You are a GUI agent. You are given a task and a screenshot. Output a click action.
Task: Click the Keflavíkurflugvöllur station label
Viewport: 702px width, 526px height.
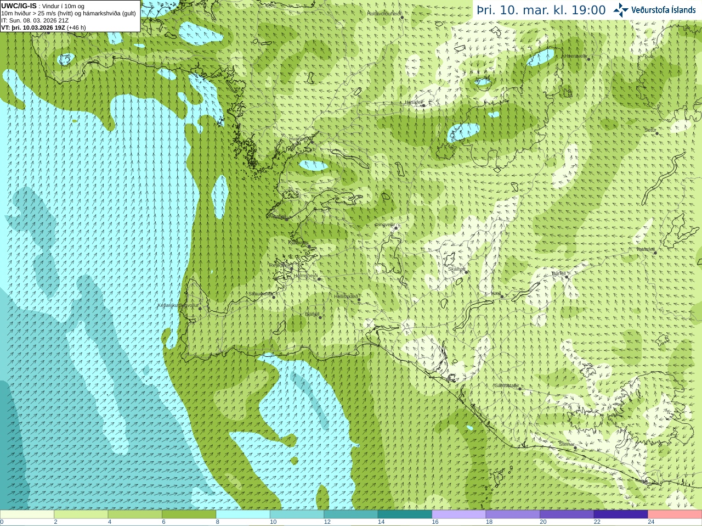(178, 305)
